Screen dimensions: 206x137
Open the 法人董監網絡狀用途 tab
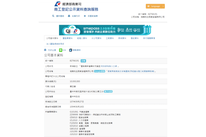coord(55,44)
